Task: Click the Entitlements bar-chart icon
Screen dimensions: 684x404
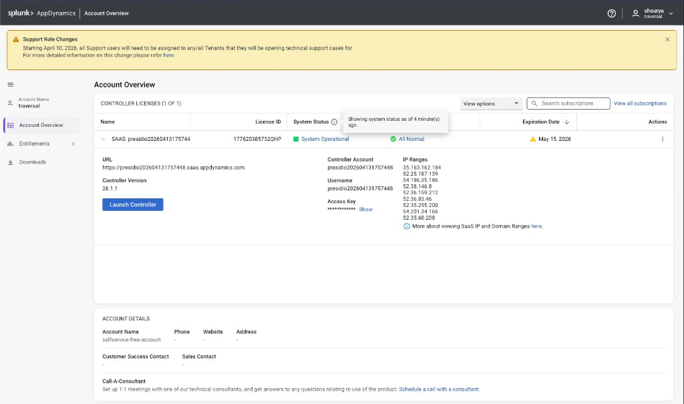Action: pyautogui.click(x=10, y=143)
